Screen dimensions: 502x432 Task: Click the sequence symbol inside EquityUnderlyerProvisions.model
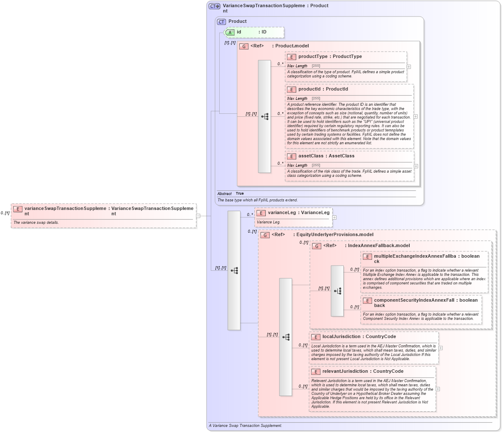286,337
